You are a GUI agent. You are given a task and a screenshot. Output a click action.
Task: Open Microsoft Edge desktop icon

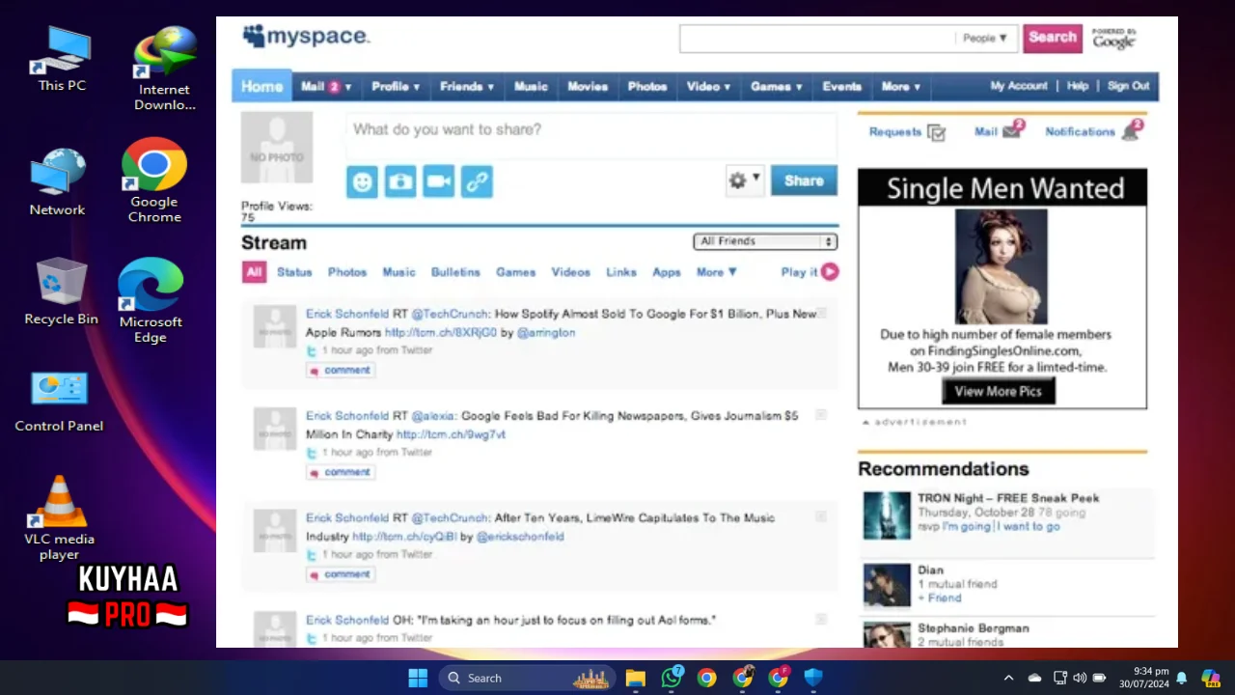point(151,299)
